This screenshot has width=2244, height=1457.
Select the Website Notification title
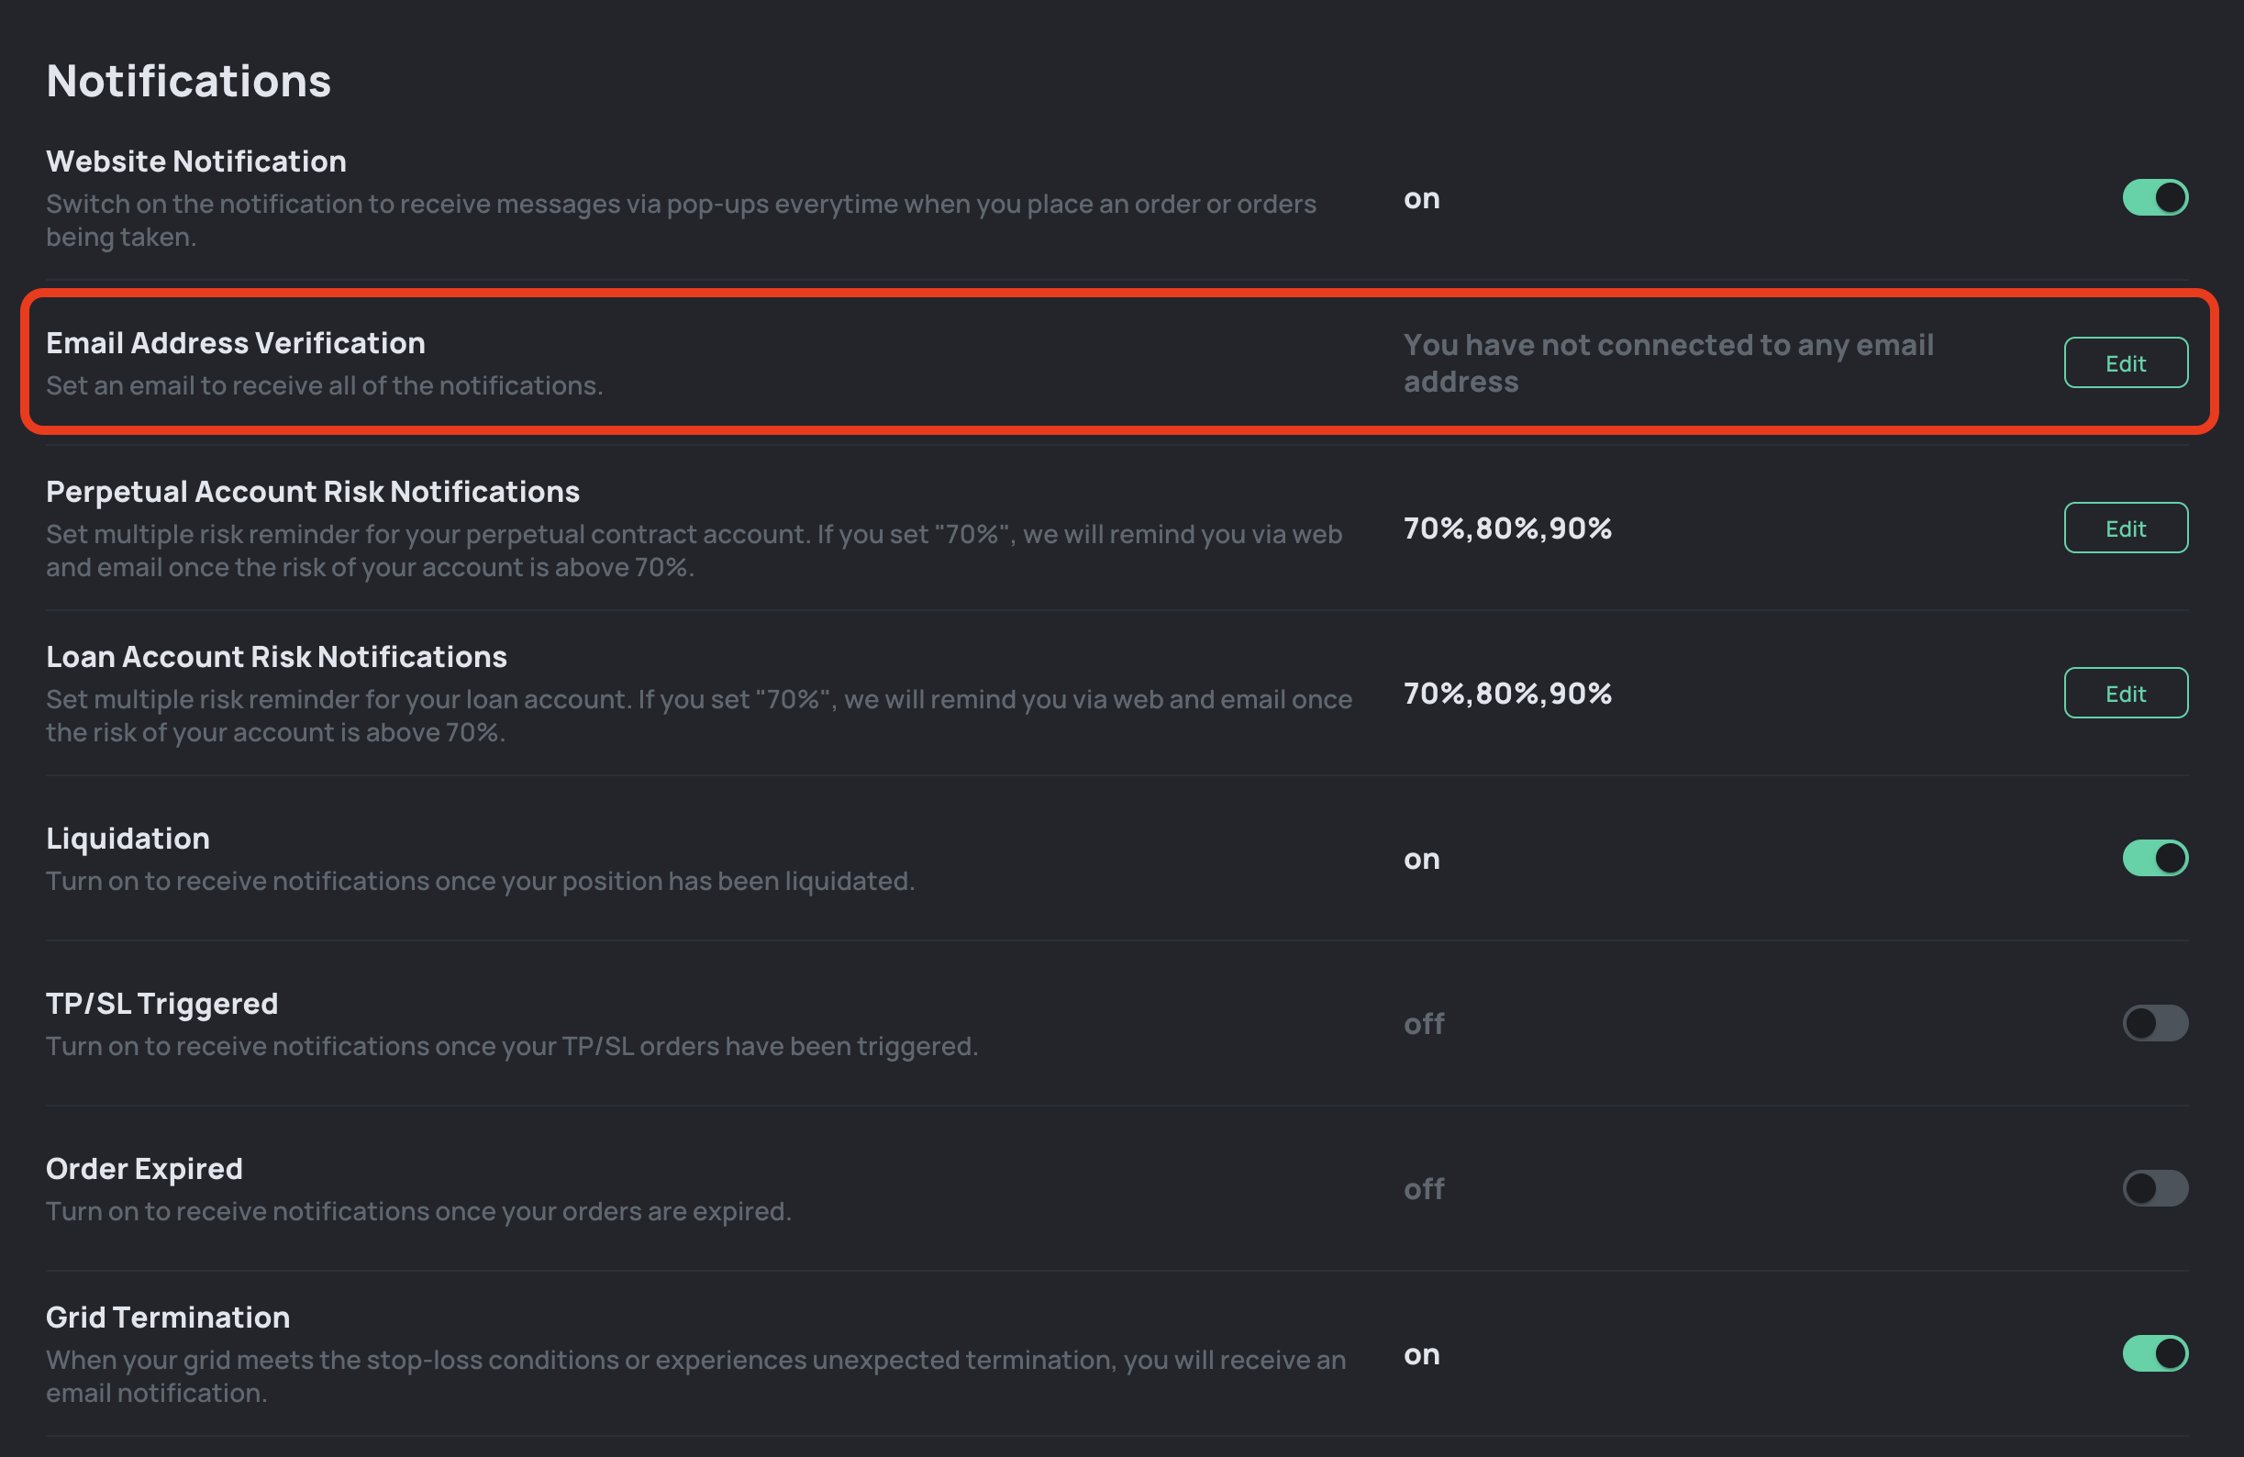pos(196,161)
